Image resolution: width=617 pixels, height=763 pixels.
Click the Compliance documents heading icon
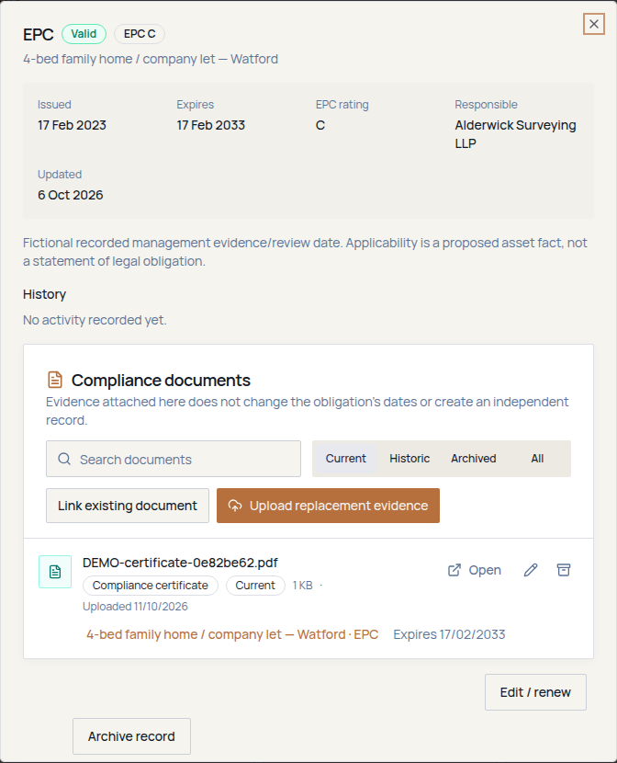[55, 380]
